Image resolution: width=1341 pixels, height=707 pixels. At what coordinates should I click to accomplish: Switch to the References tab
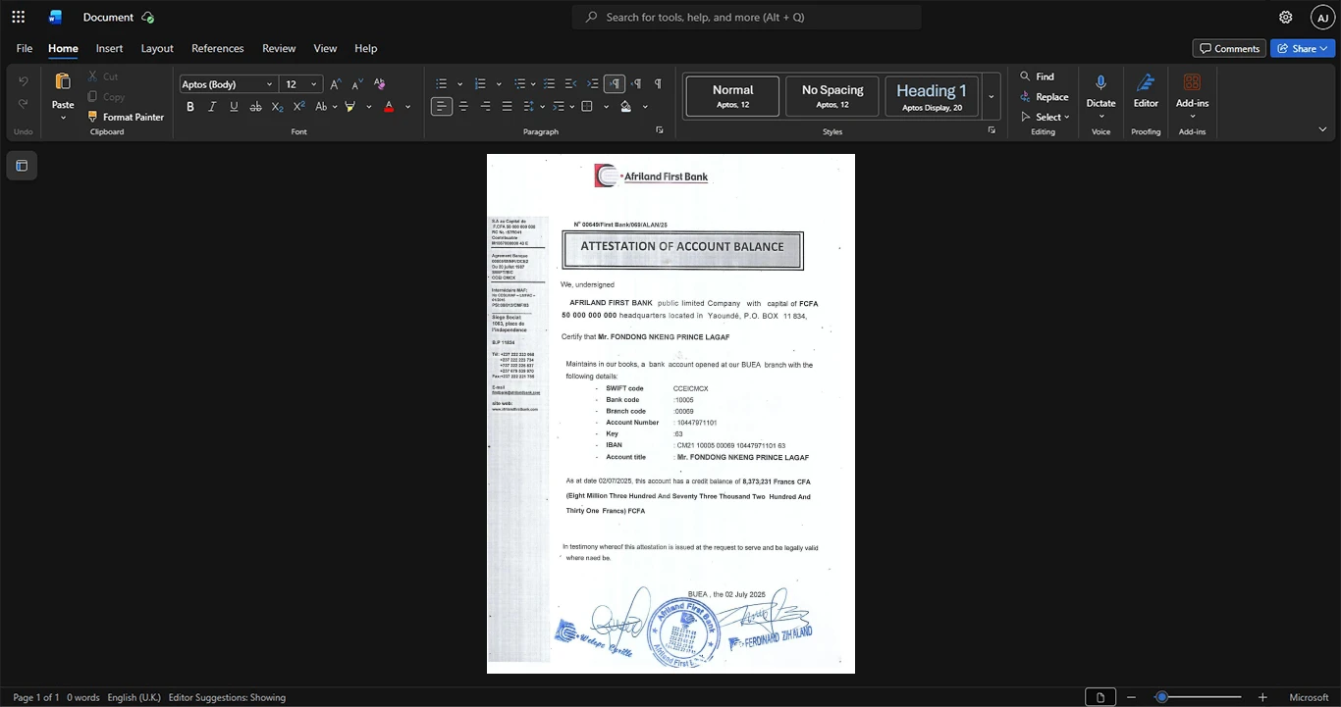click(x=217, y=48)
